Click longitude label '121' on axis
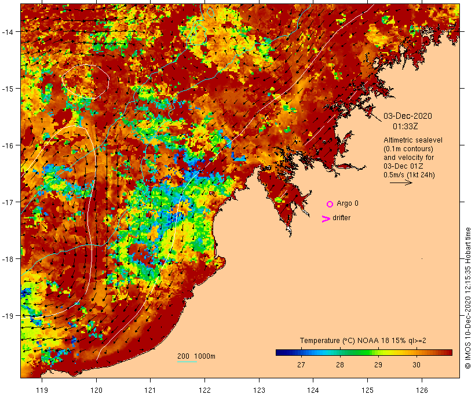 tap(150, 390)
